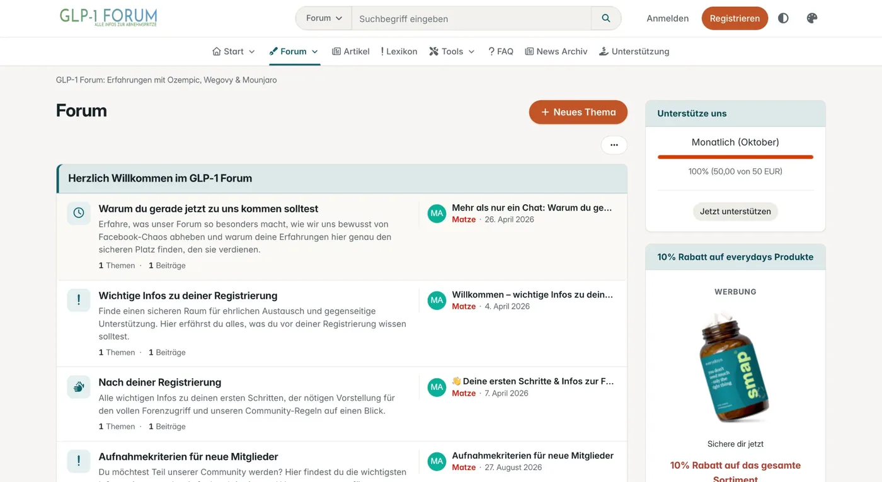This screenshot has height=482, width=882.
Task: Click the 'Unterstütze uns' box heading
Action: (692, 113)
